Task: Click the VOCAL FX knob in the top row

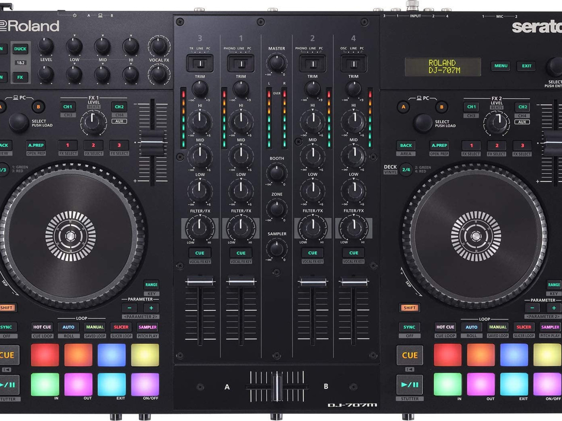Action: pos(159,46)
